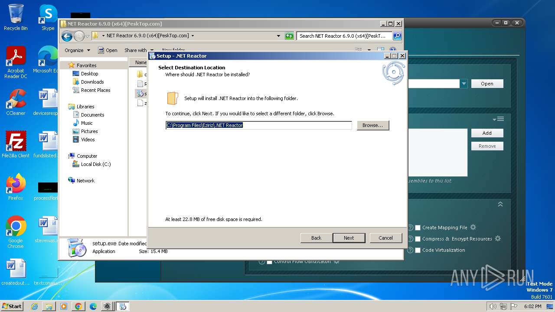Select the createdout Word document icon

(x=16, y=272)
